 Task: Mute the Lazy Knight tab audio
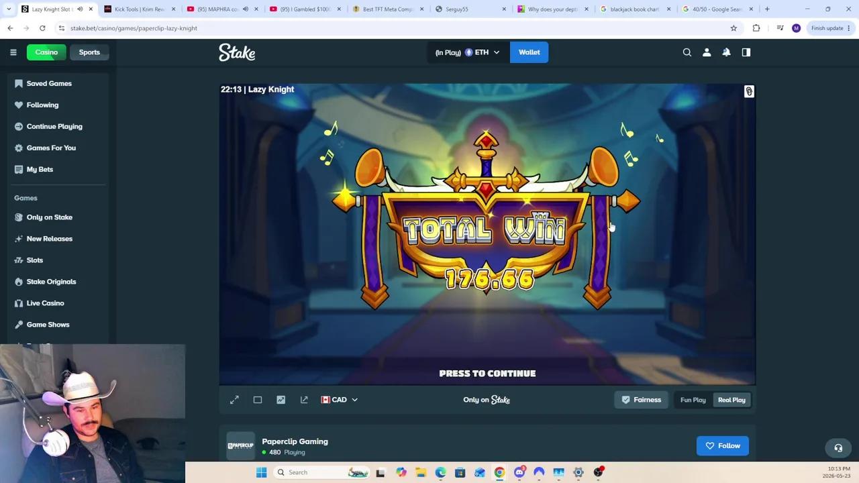pos(80,9)
